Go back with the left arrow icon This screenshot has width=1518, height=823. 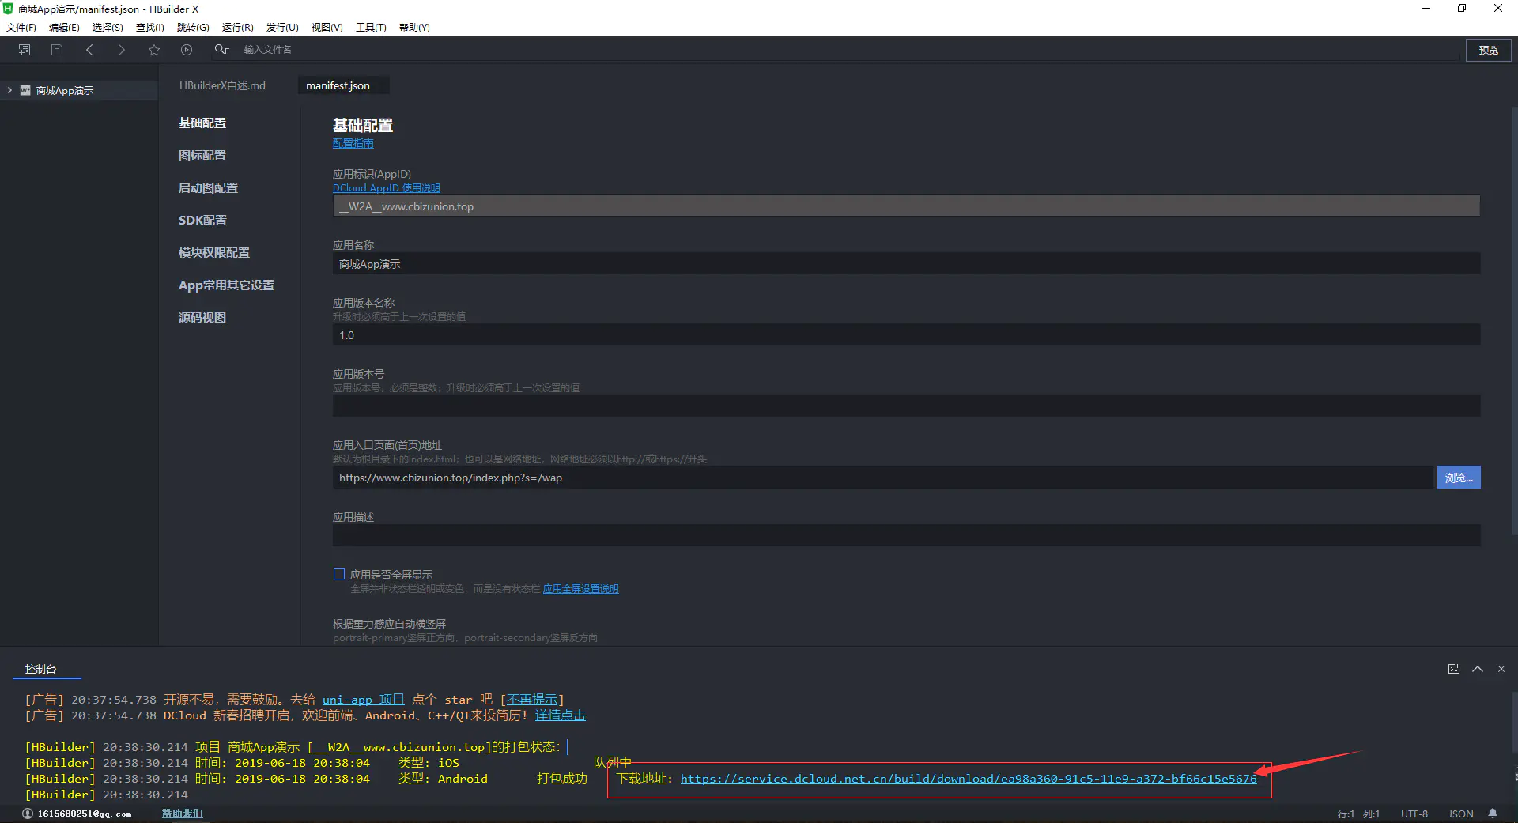point(89,50)
